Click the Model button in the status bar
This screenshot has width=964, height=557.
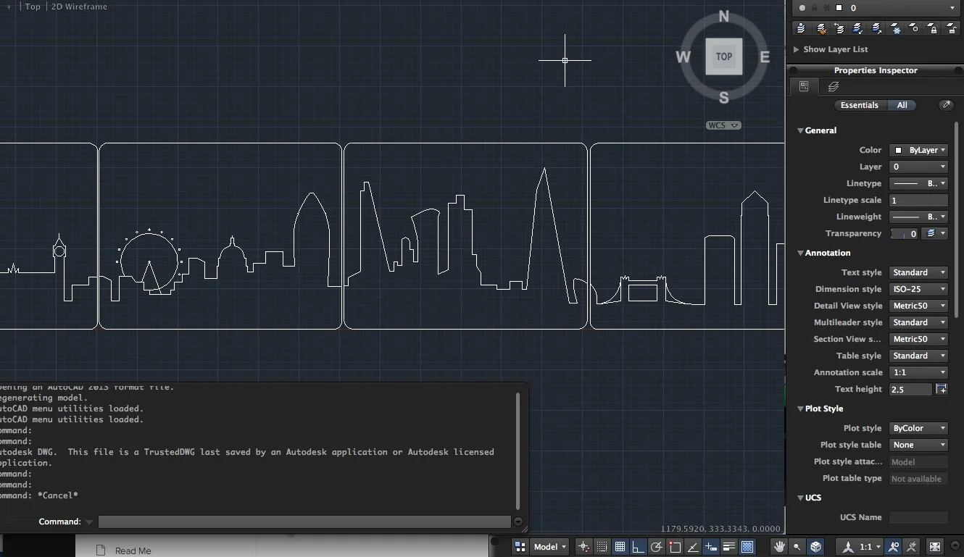(x=546, y=547)
